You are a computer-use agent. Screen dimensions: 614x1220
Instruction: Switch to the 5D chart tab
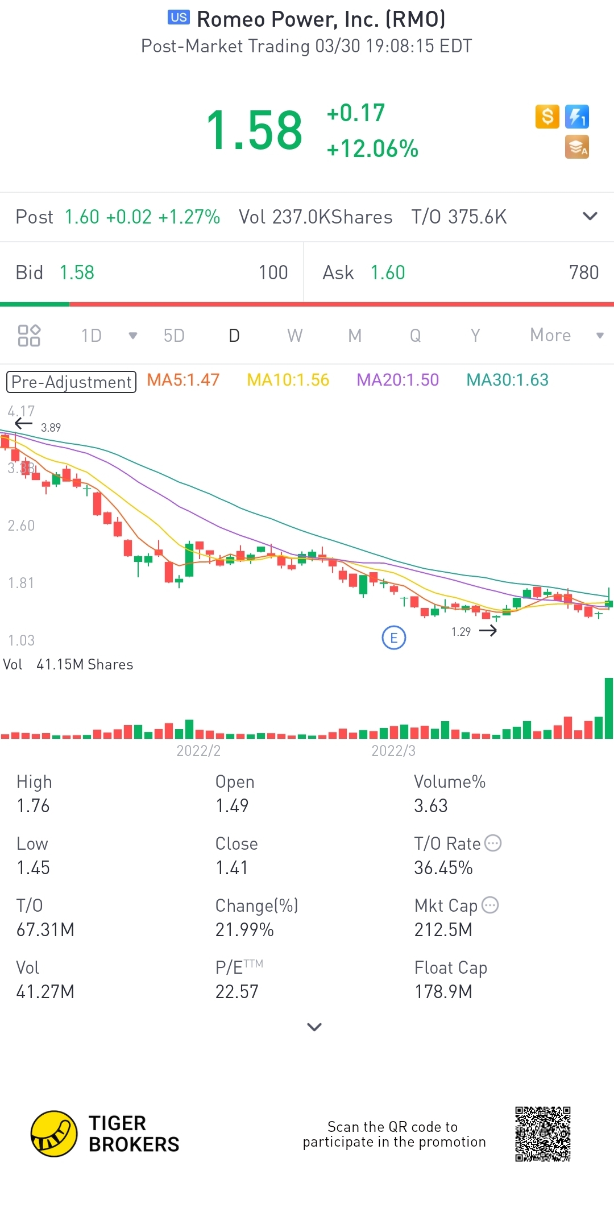(x=174, y=336)
